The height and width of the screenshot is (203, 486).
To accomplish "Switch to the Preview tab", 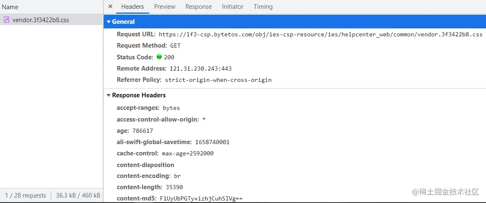I will click(165, 7).
